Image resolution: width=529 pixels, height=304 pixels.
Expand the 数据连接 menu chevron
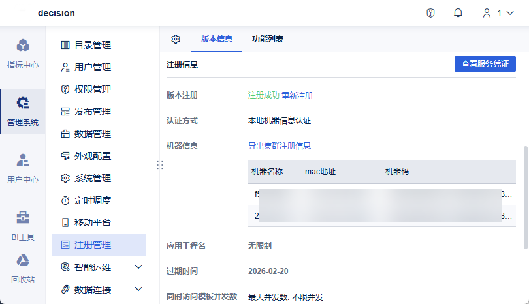138,289
